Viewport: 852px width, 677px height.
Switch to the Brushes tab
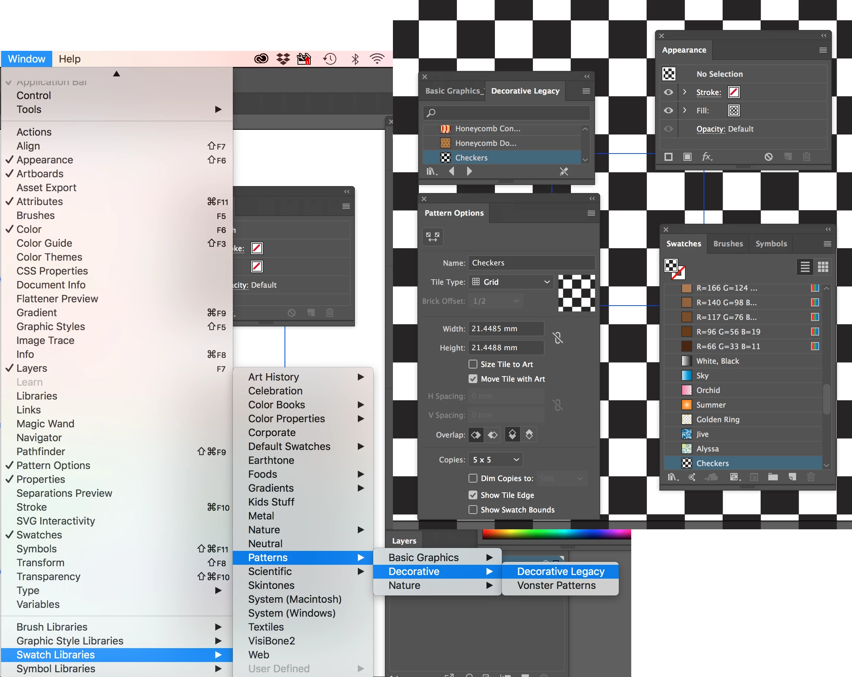728,243
